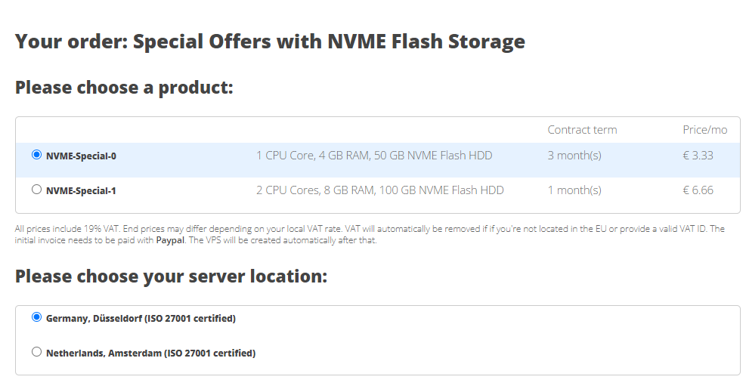Screen dimensions: 746x389
Task: Click the bold Paypal word in the note
Action: pyautogui.click(x=170, y=241)
